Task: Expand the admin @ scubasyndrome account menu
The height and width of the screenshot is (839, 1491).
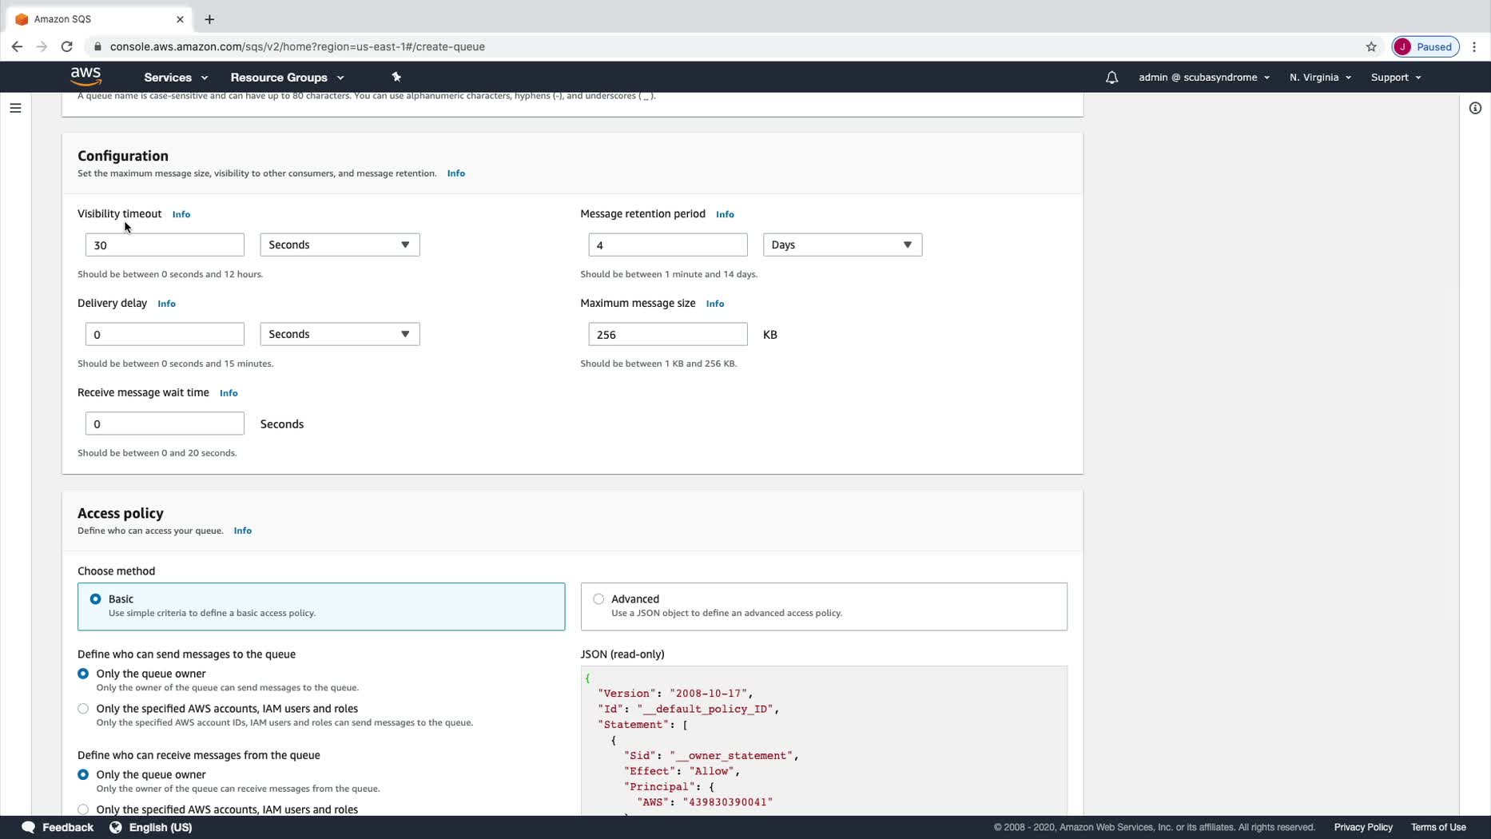Action: [x=1204, y=78]
